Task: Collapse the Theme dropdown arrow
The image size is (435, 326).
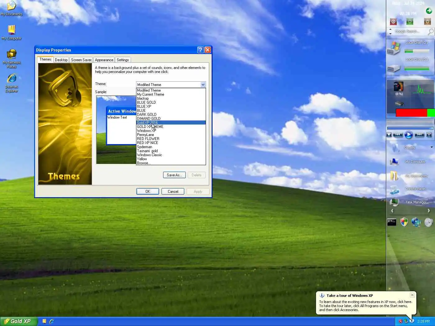Action: tap(203, 85)
